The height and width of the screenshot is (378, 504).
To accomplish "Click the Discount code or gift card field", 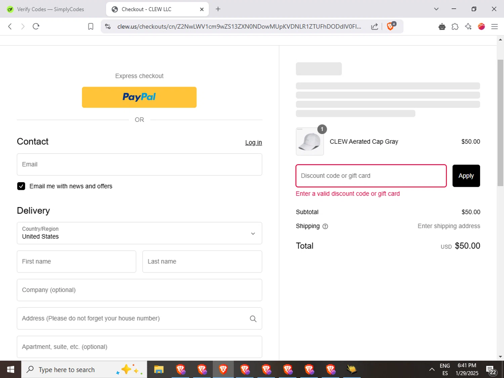I will pyautogui.click(x=371, y=176).
